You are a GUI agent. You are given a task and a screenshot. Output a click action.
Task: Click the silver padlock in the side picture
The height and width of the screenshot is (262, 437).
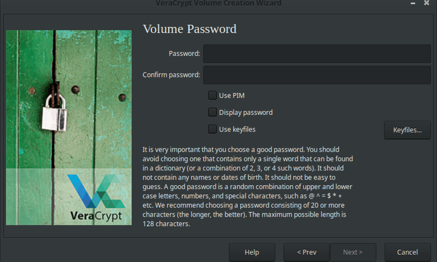tap(55, 111)
